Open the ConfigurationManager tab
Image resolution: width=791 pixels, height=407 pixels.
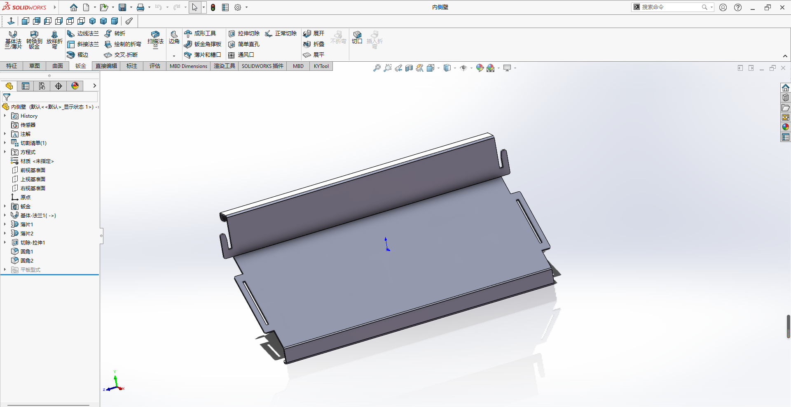(x=42, y=86)
